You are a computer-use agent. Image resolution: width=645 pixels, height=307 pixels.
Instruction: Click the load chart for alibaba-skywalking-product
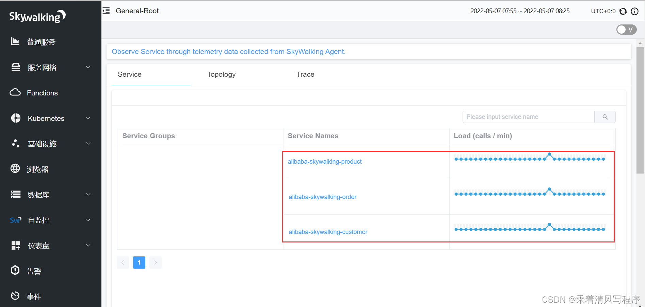pos(530,158)
